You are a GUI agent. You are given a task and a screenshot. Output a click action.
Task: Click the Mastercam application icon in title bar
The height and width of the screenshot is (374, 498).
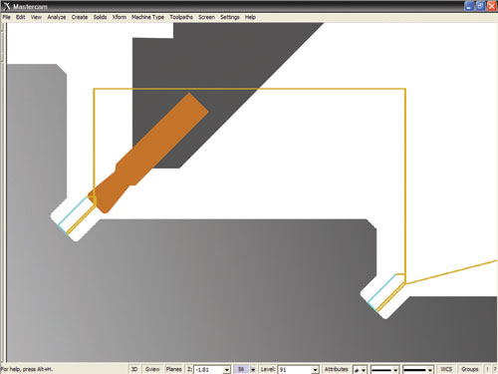7,6
